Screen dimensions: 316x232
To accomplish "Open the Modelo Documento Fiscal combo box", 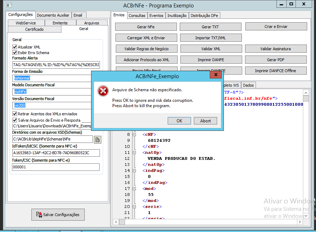I will (x=52, y=92).
